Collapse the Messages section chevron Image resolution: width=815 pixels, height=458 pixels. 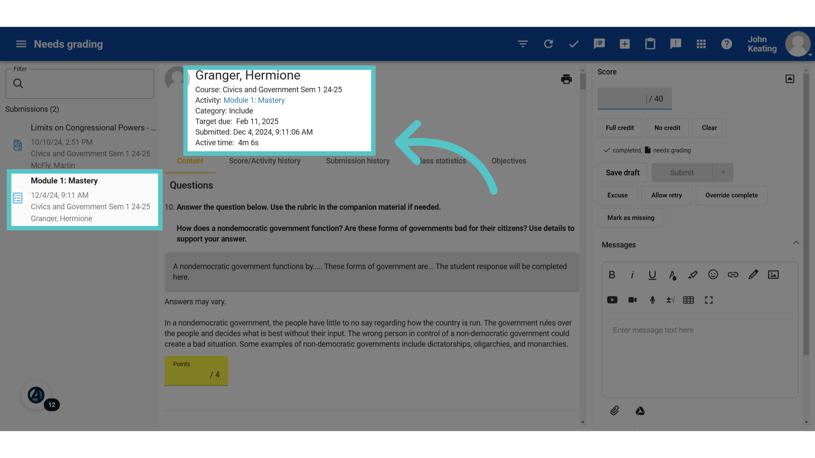pos(796,243)
